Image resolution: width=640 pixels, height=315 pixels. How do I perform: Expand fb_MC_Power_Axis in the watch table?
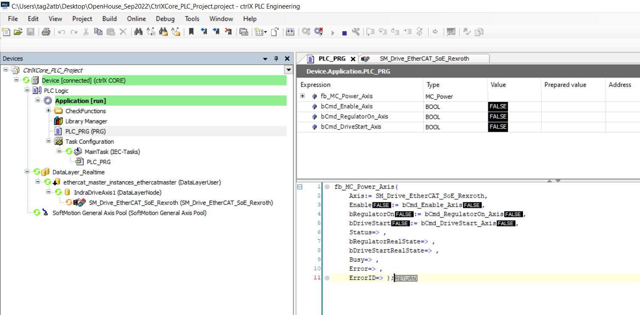tap(303, 96)
